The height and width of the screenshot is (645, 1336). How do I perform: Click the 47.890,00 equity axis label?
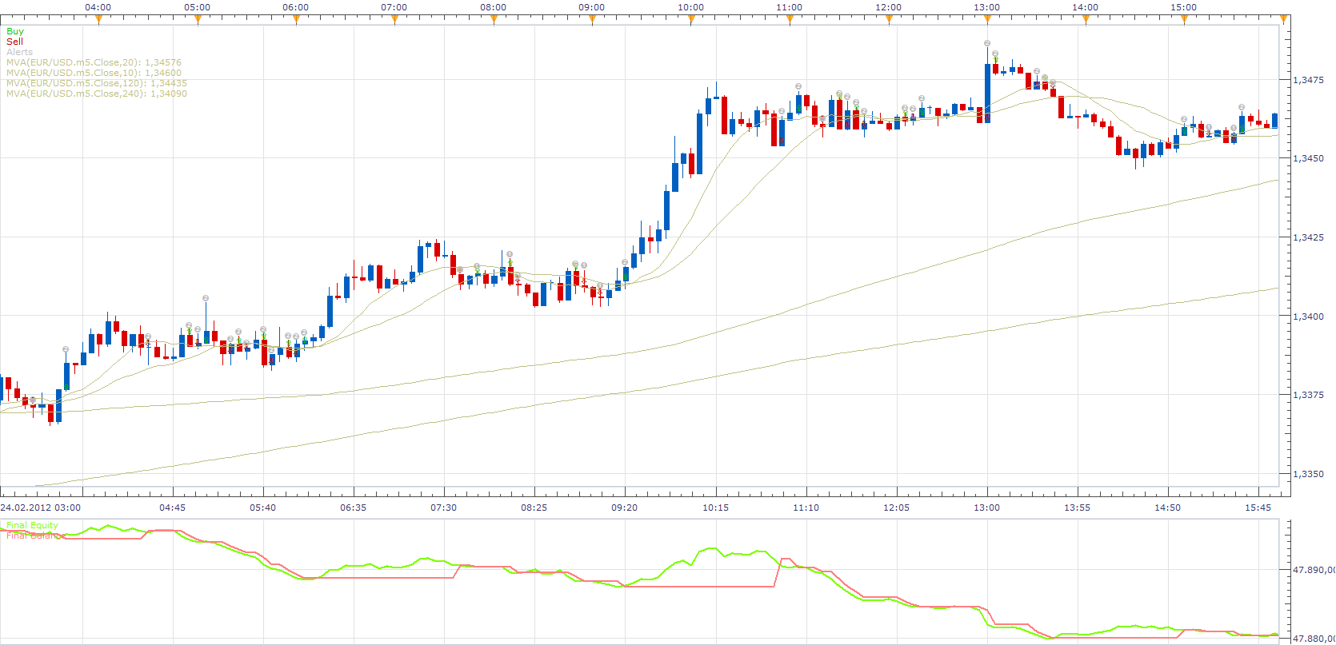click(1314, 570)
